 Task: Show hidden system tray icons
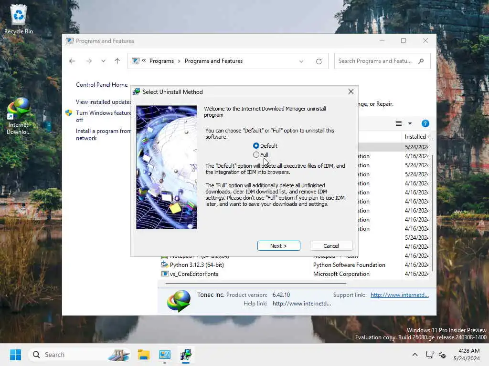click(x=415, y=355)
